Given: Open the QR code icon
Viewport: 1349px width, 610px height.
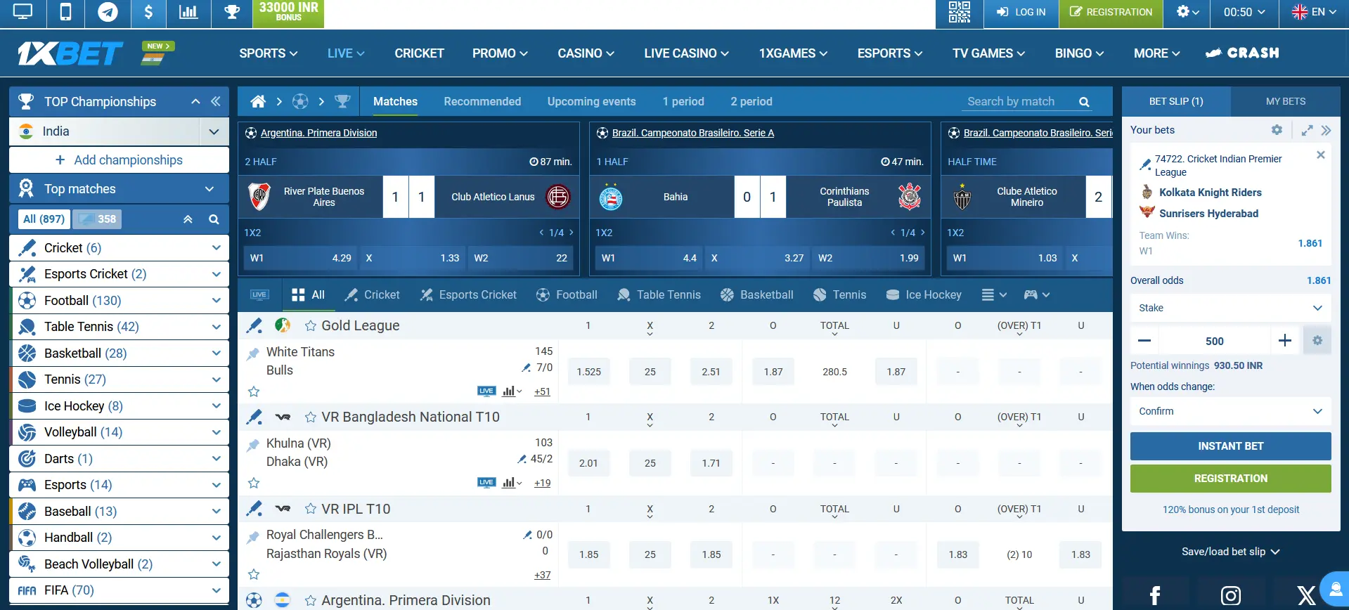Looking at the screenshot, I should pos(959,12).
